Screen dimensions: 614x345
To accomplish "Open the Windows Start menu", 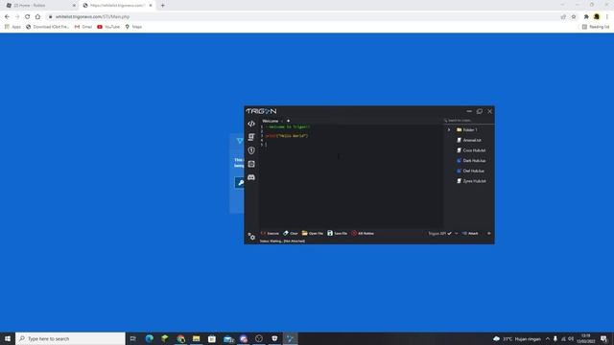I will click(8, 338).
